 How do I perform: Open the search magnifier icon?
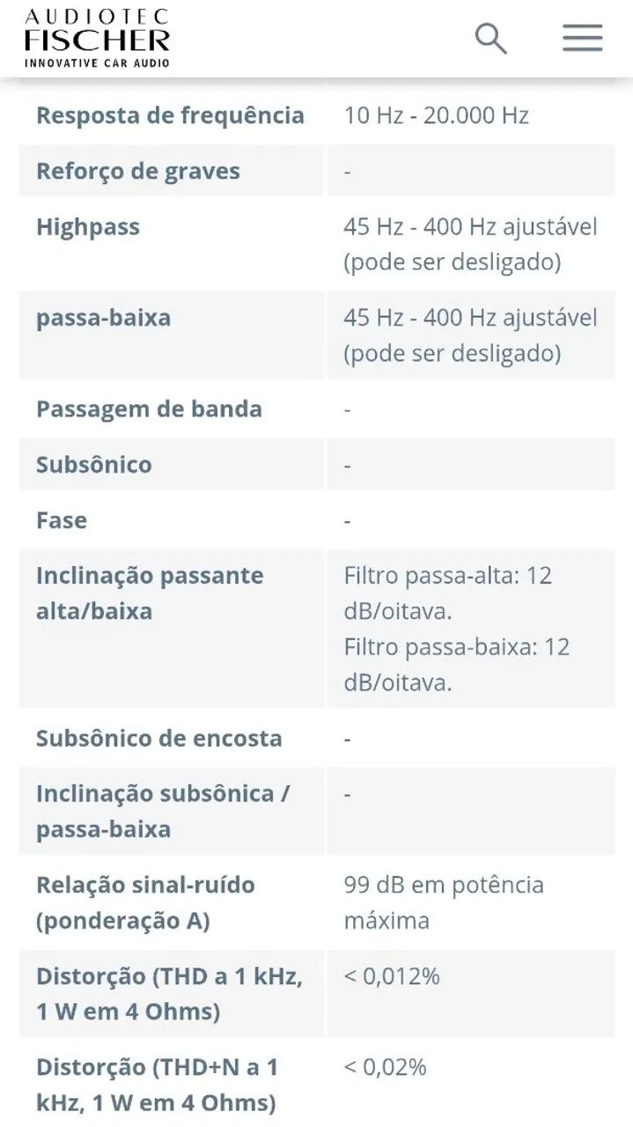click(x=490, y=38)
